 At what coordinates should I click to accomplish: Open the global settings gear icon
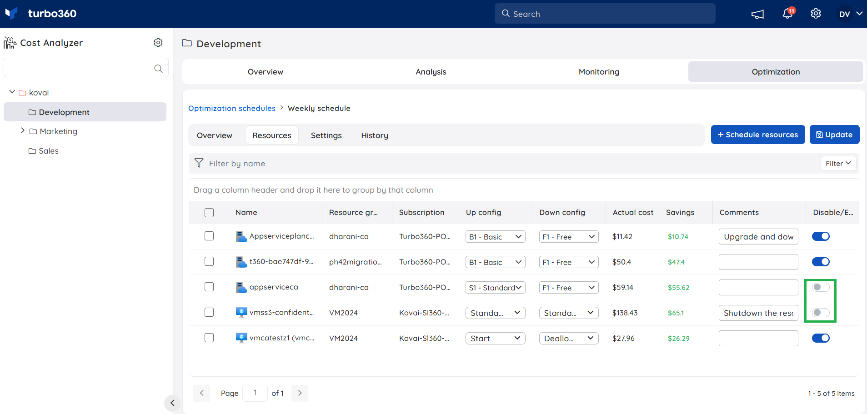pos(816,14)
